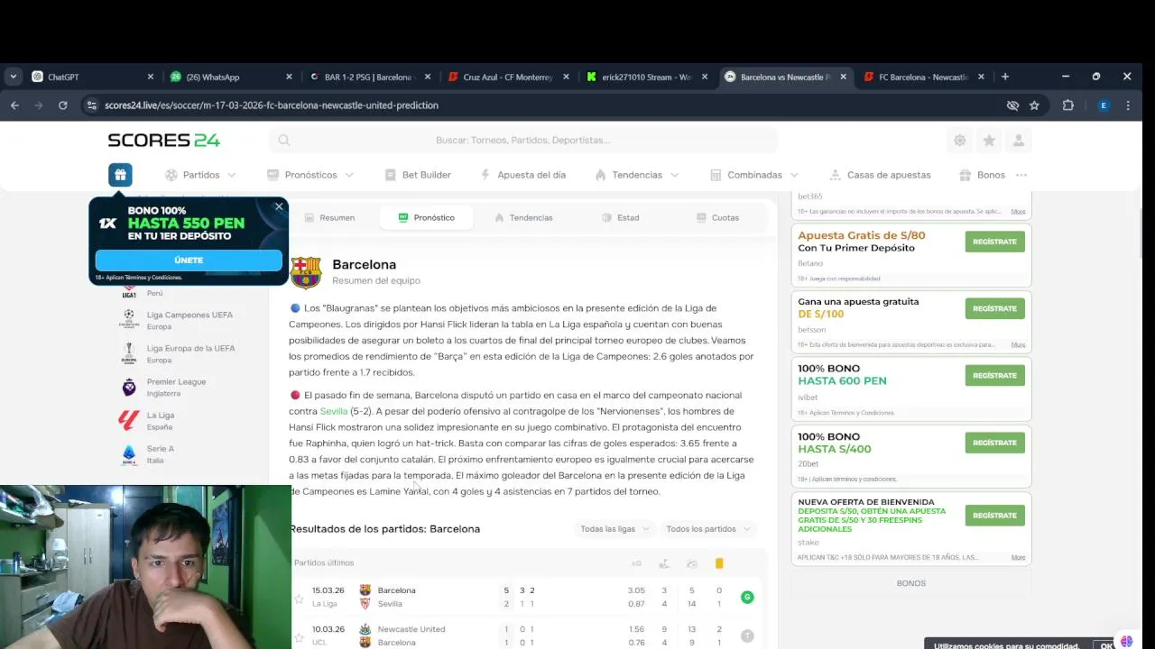Click the Barcelona club crest
The width and height of the screenshot is (1155, 649).
click(306, 272)
